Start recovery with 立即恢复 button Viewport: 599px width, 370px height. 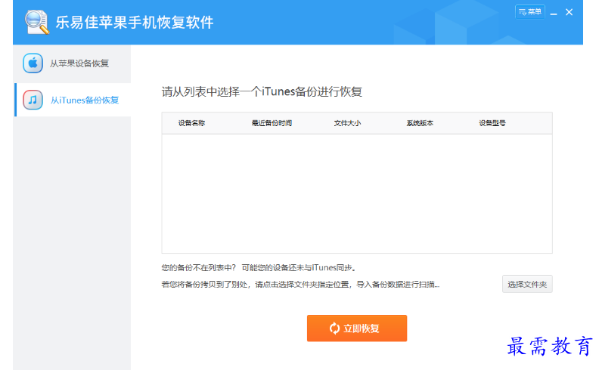pyautogui.click(x=357, y=328)
